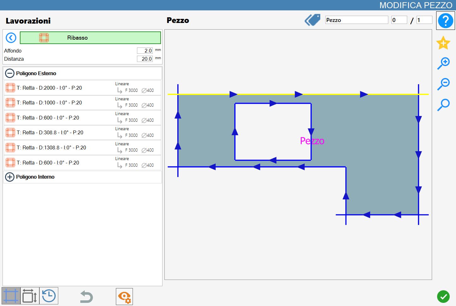
Task: Open the history clock icon
Action: pyautogui.click(x=49, y=296)
